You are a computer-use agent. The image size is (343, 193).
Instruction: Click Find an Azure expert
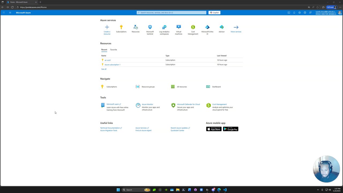coord(143,131)
